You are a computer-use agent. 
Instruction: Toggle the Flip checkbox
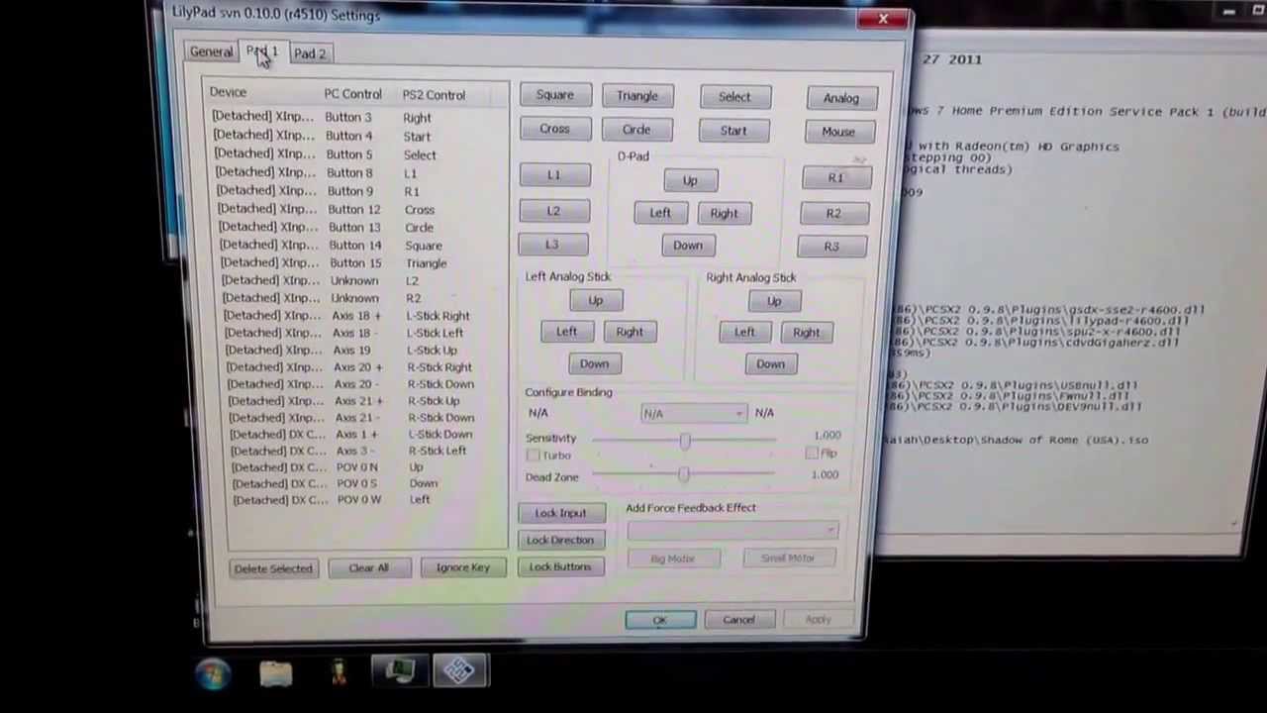[x=812, y=454]
